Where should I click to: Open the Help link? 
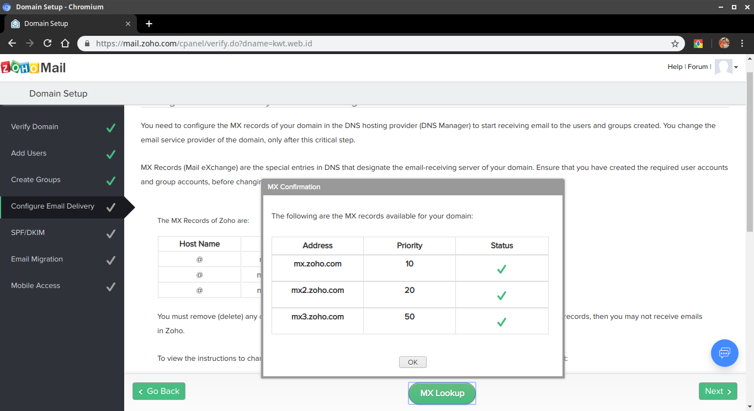(x=675, y=67)
